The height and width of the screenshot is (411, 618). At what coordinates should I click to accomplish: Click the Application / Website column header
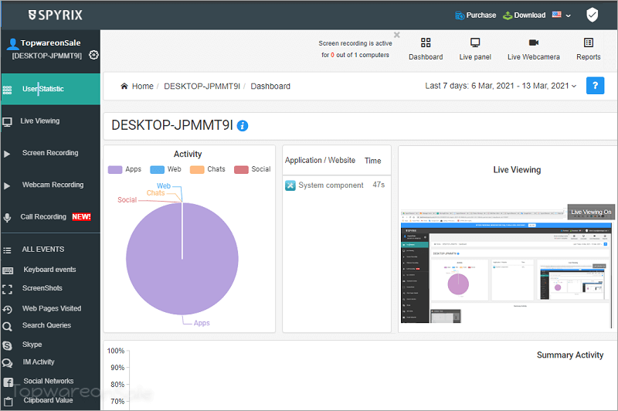pos(320,161)
